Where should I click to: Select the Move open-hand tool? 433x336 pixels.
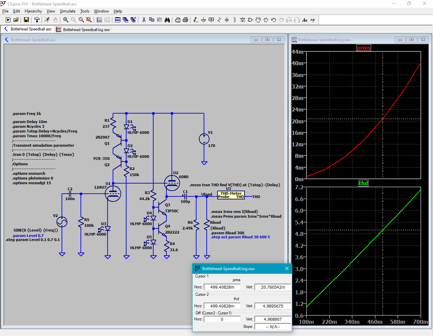[258, 20]
